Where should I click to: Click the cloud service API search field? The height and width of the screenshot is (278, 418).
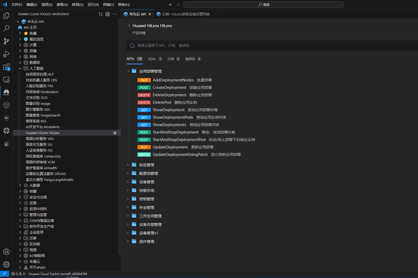[272, 45]
